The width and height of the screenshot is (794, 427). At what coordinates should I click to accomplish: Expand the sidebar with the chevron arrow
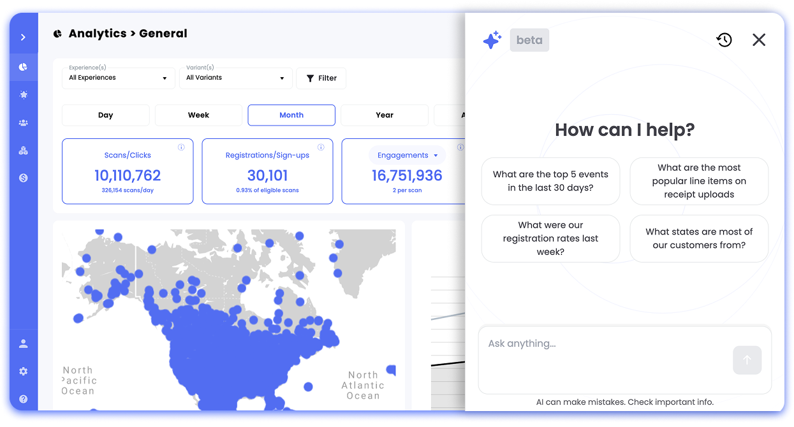(x=23, y=37)
